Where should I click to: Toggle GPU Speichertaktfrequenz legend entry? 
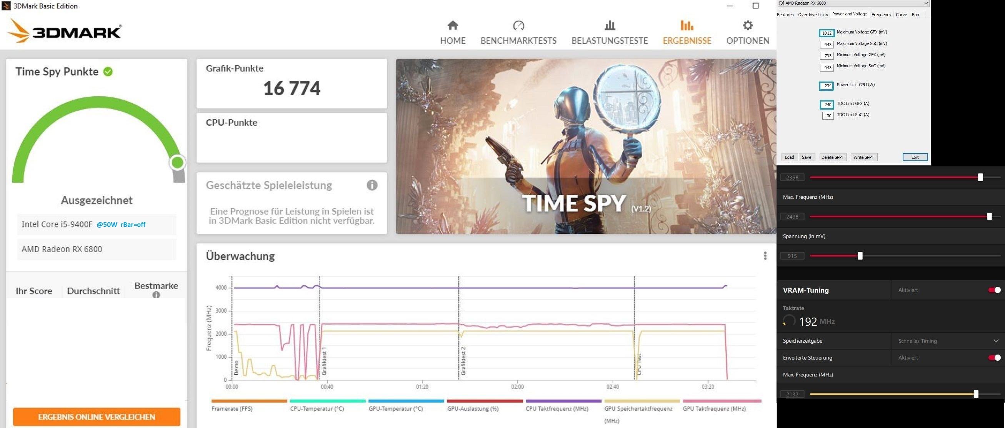(642, 411)
